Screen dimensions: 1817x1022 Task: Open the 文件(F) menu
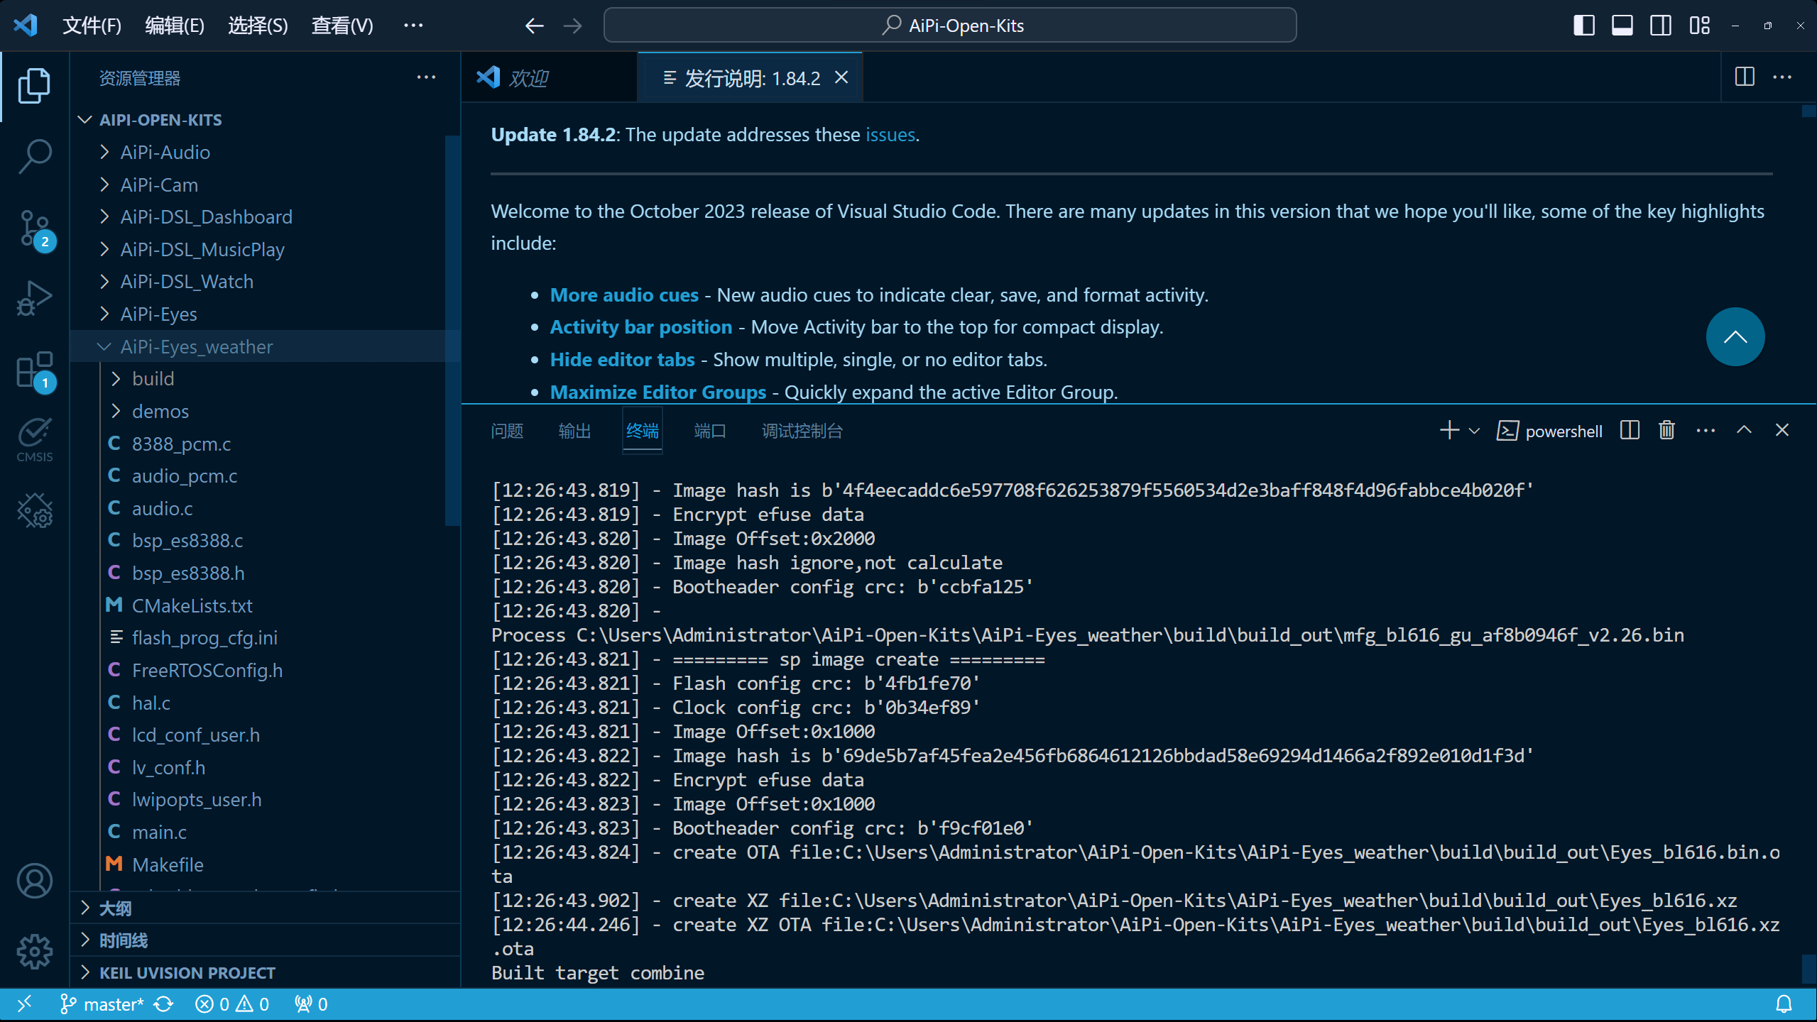point(92,26)
